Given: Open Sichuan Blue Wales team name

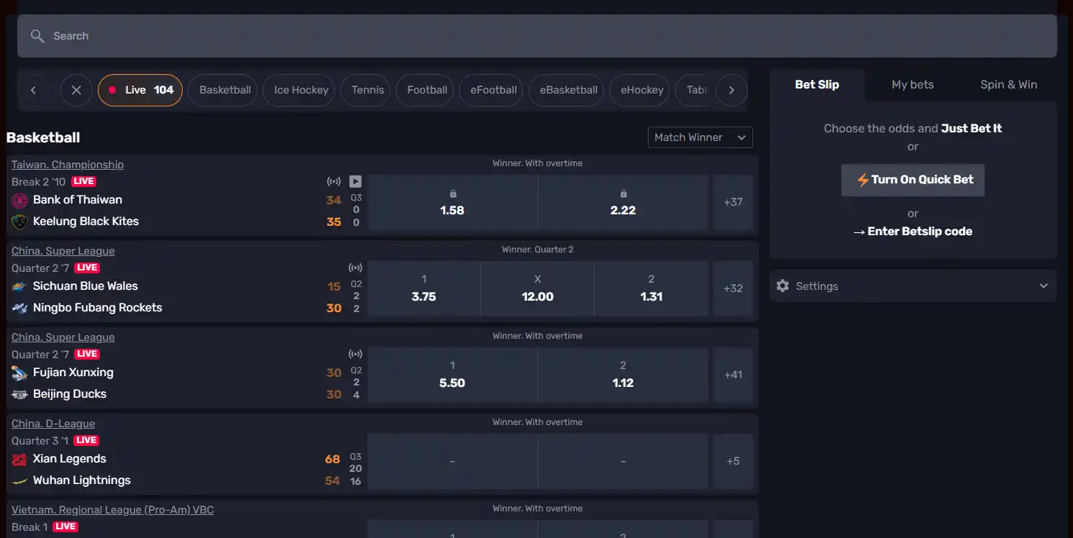Looking at the screenshot, I should pos(86,286).
